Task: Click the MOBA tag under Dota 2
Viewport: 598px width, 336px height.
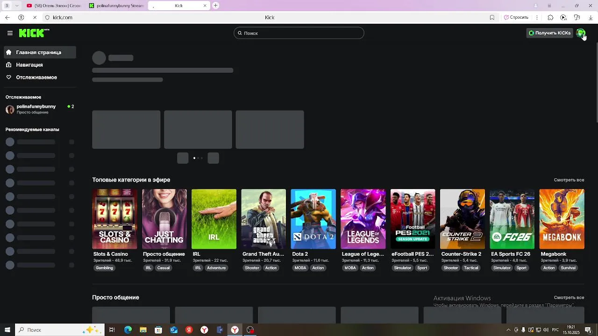Action: point(300,268)
